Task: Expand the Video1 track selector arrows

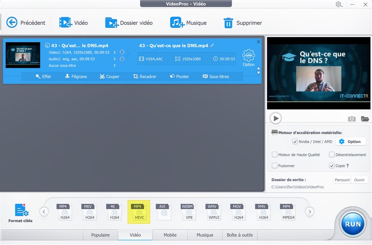Action: pos(114,52)
